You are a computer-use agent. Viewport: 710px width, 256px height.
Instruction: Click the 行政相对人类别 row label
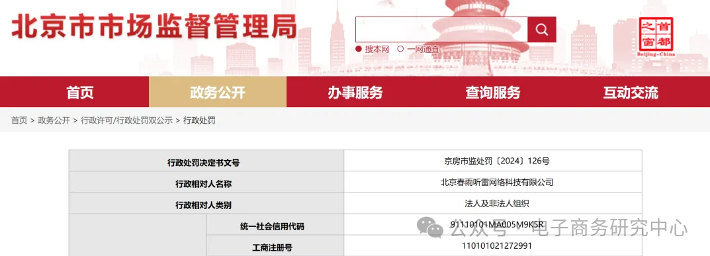click(x=203, y=205)
